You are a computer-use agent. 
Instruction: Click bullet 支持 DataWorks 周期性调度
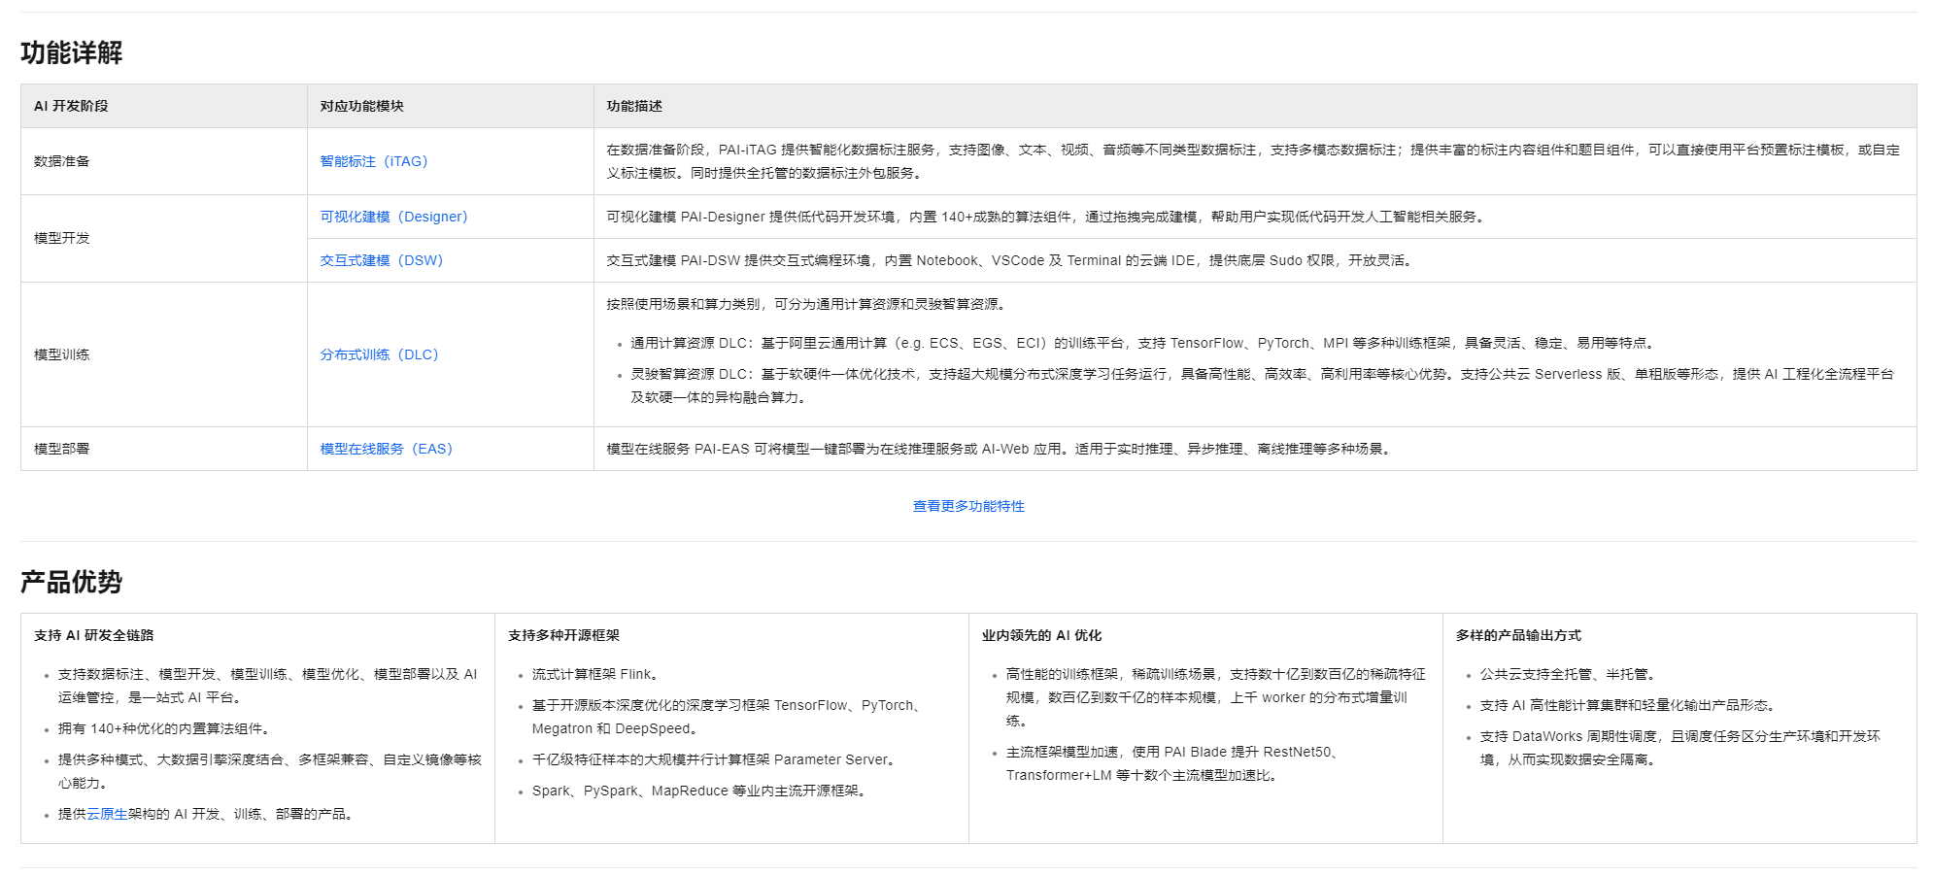pos(1680,748)
